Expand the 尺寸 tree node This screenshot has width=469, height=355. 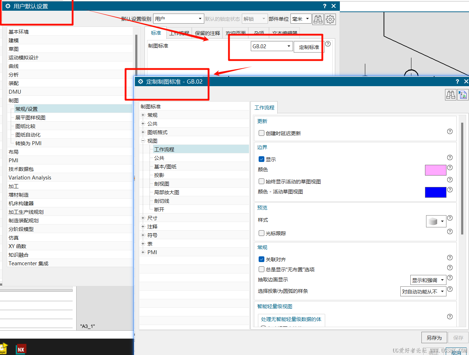click(143, 218)
